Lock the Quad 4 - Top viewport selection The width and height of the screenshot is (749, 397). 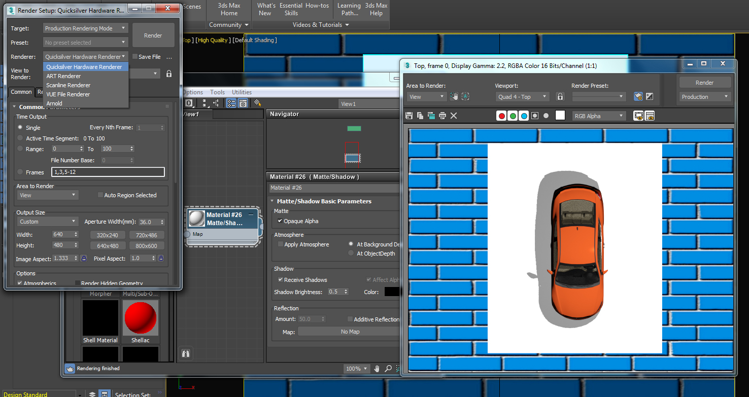560,96
